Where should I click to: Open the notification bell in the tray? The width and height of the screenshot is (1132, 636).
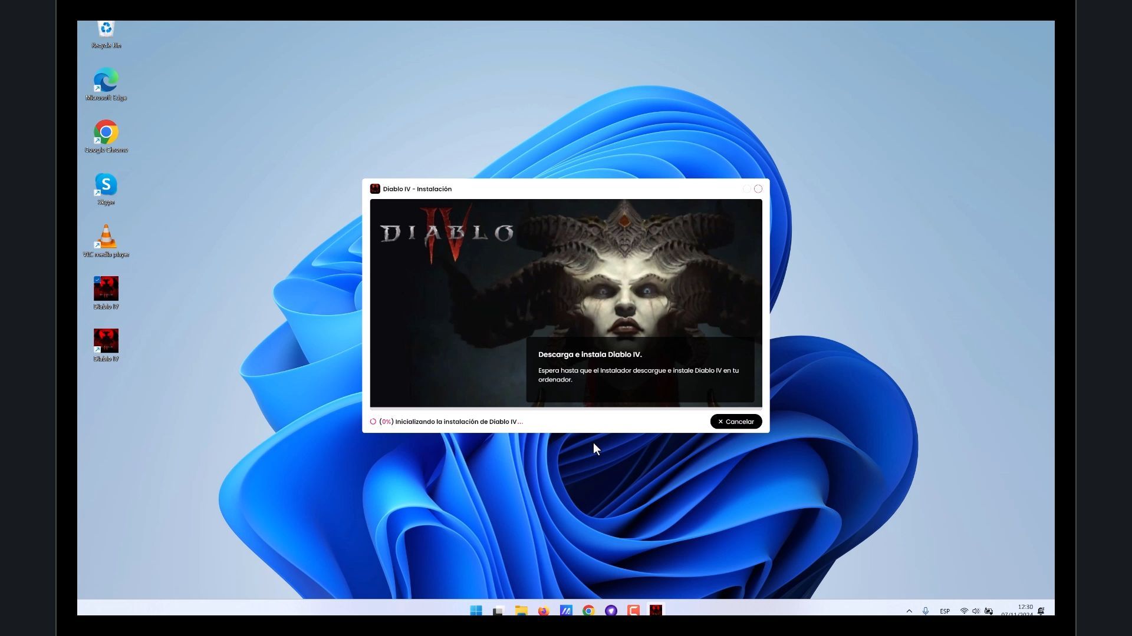tap(1041, 611)
